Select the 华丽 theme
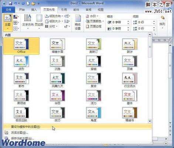 click(x=57, y=97)
